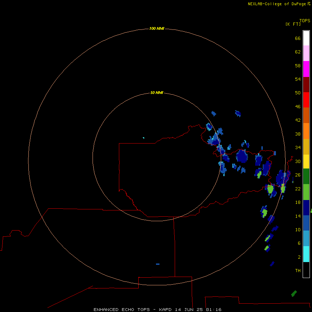Viewport: 312px width, 312px height.
Task: Click the legend value 18
Action: pyautogui.click(x=298, y=202)
